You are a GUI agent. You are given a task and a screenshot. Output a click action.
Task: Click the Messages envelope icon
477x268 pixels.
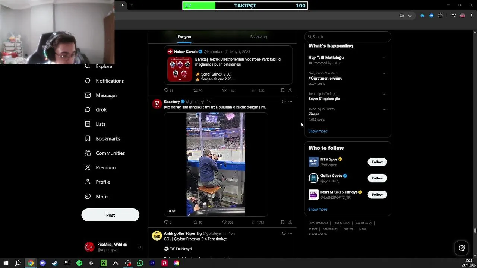88,95
